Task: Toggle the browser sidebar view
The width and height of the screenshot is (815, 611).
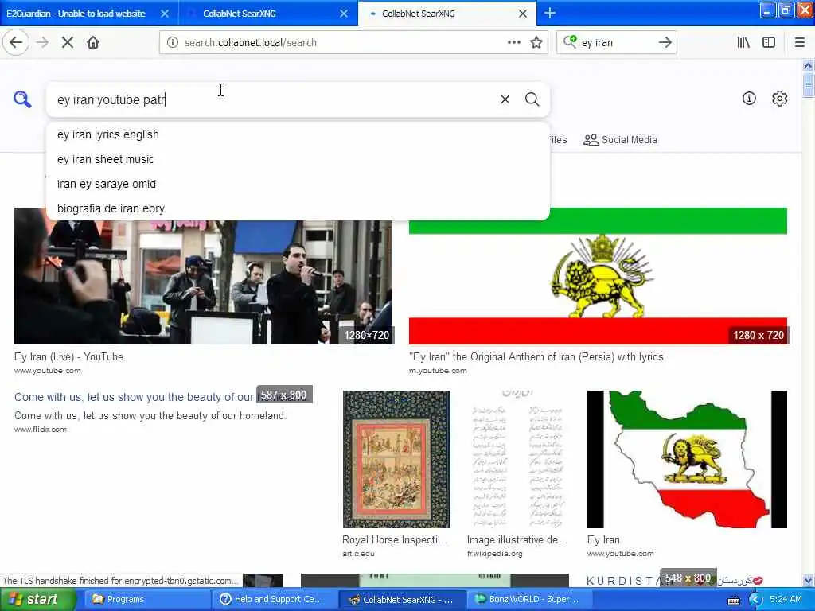Action: [x=769, y=43]
